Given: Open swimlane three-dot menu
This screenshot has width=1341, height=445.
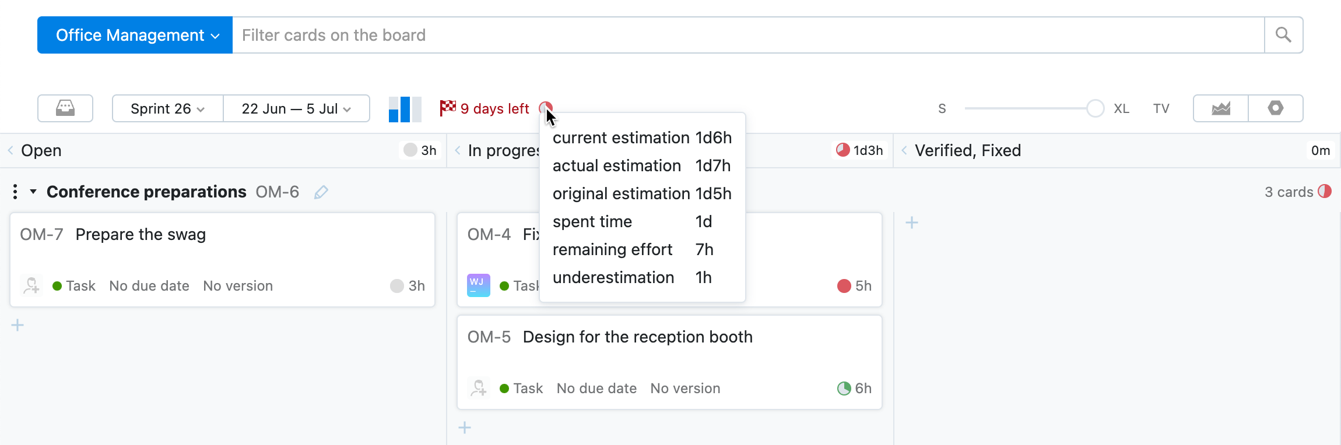Looking at the screenshot, I should pyautogui.click(x=15, y=192).
